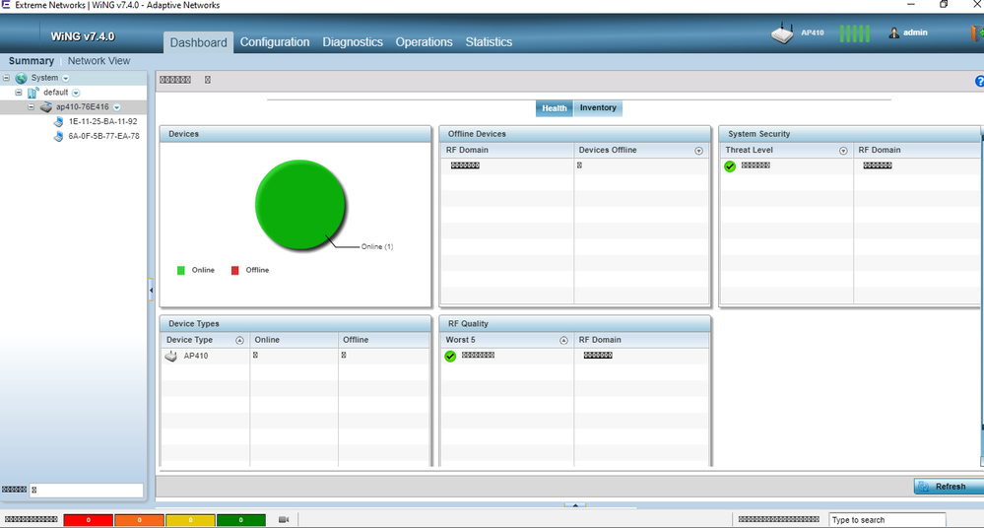Viewport: 984px width, 528px height.
Task: Click the tree search field bottom-left
Action: coord(87,490)
